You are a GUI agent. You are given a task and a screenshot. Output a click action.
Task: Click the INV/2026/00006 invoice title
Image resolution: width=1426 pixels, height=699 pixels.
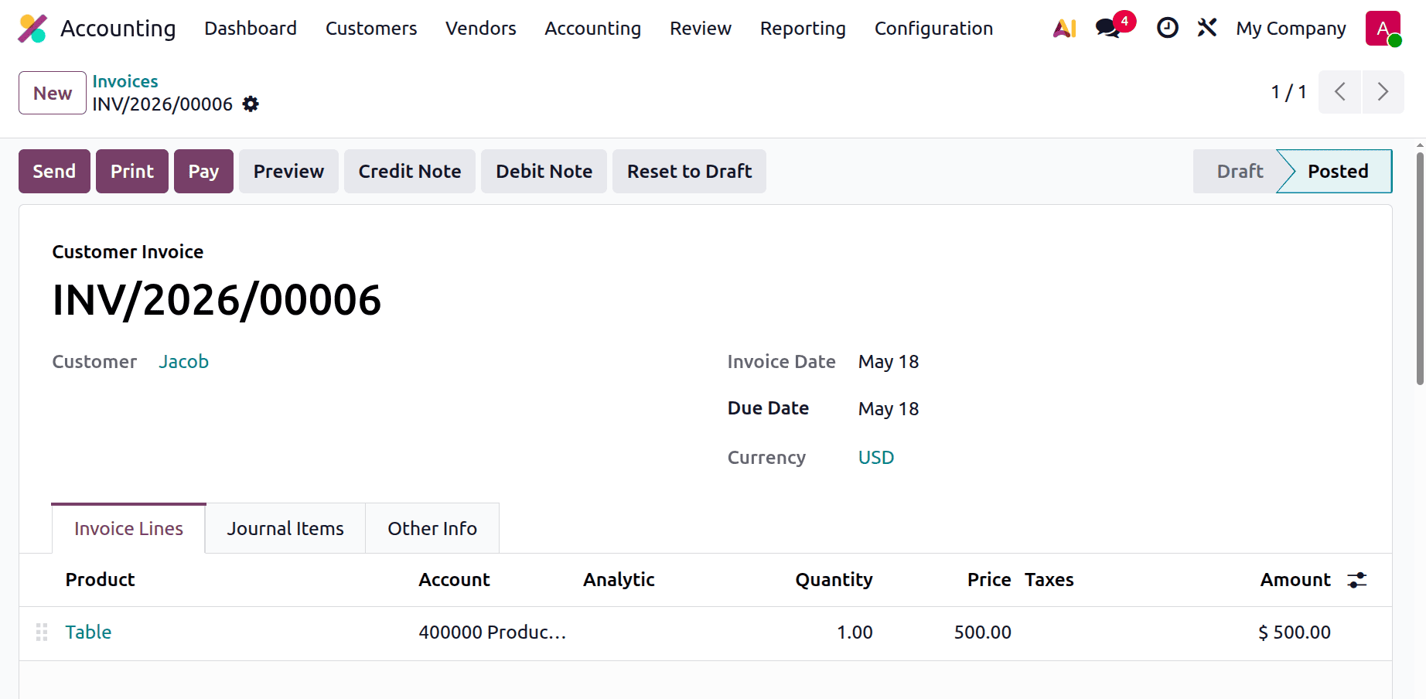[x=217, y=300]
